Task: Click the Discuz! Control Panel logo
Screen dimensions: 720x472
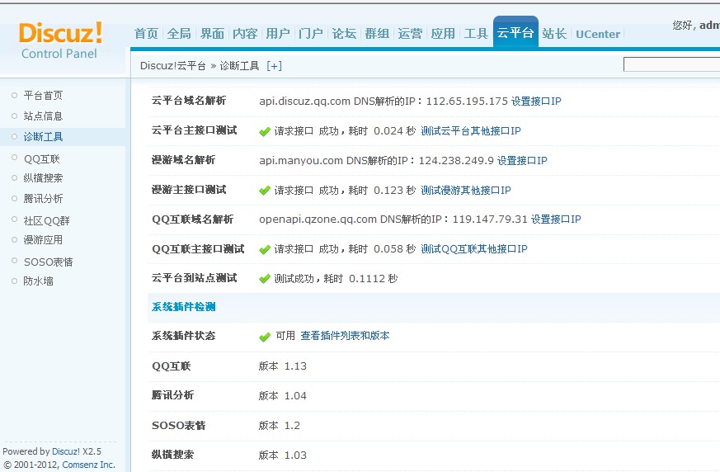Action: coord(60,40)
